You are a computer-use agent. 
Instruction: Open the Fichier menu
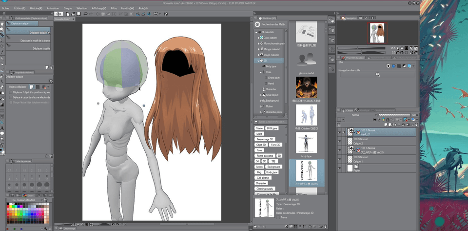coord(6,8)
